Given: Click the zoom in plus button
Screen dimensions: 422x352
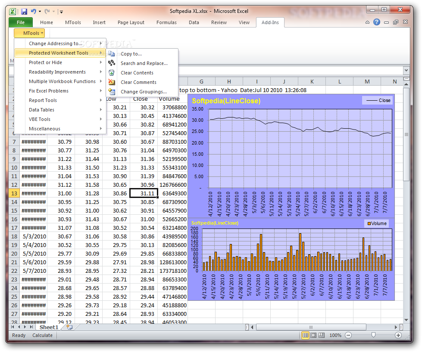Looking at the screenshot, I should [398, 335].
